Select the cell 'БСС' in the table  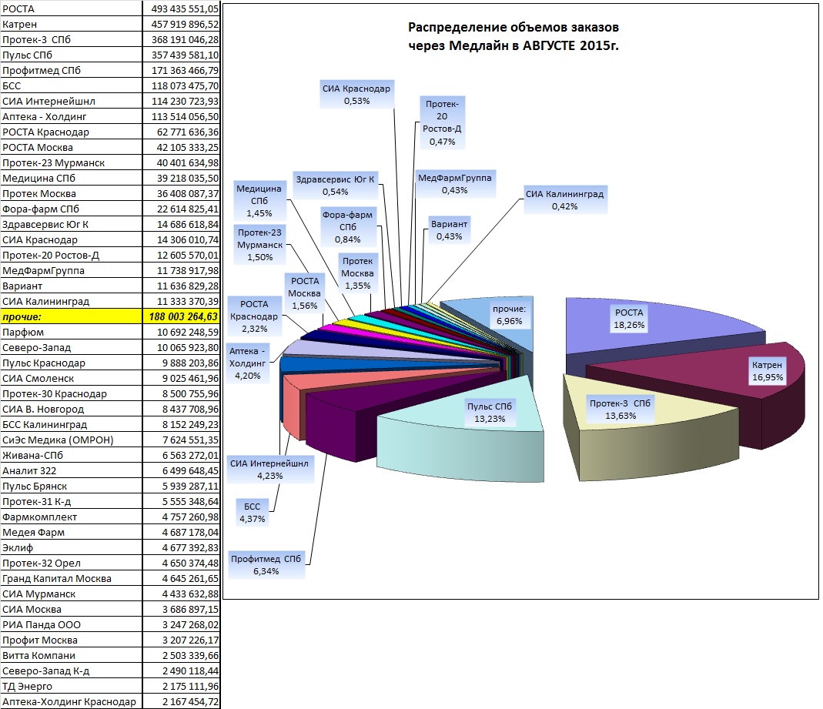[72, 85]
